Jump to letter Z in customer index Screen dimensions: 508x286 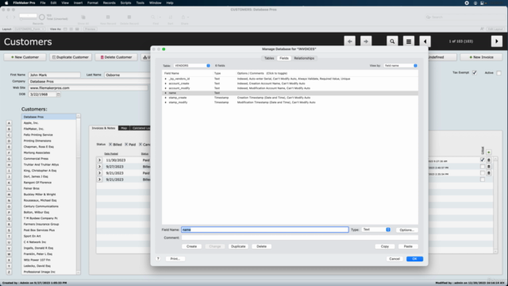pyautogui.click(x=9, y=272)
